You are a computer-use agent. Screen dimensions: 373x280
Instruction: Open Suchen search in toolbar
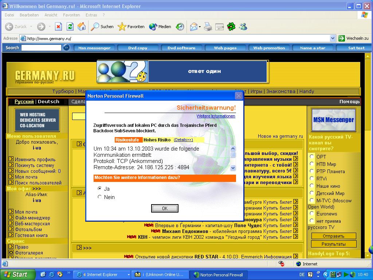click(x=102, y=27)
